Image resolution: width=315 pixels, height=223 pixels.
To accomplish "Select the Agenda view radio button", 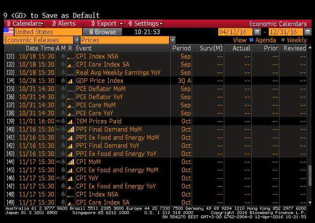I will pos(251,40).
